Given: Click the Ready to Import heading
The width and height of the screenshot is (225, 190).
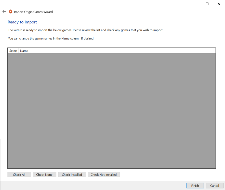Looking at the screenshot, I should click(22, 22).
